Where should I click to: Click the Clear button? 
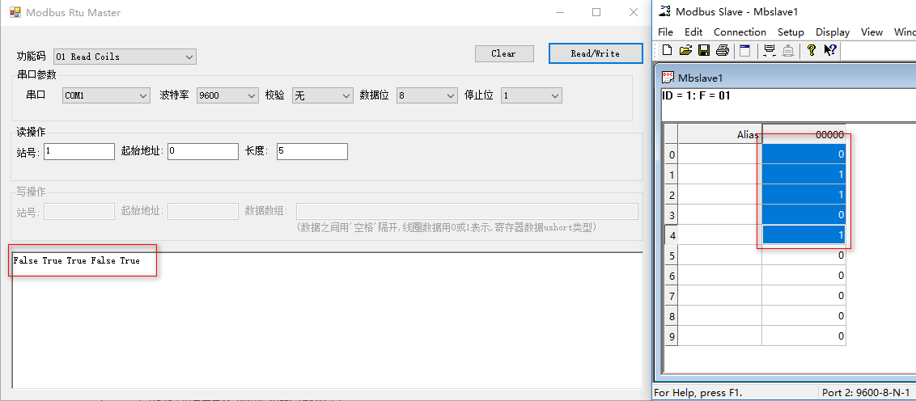504,53
